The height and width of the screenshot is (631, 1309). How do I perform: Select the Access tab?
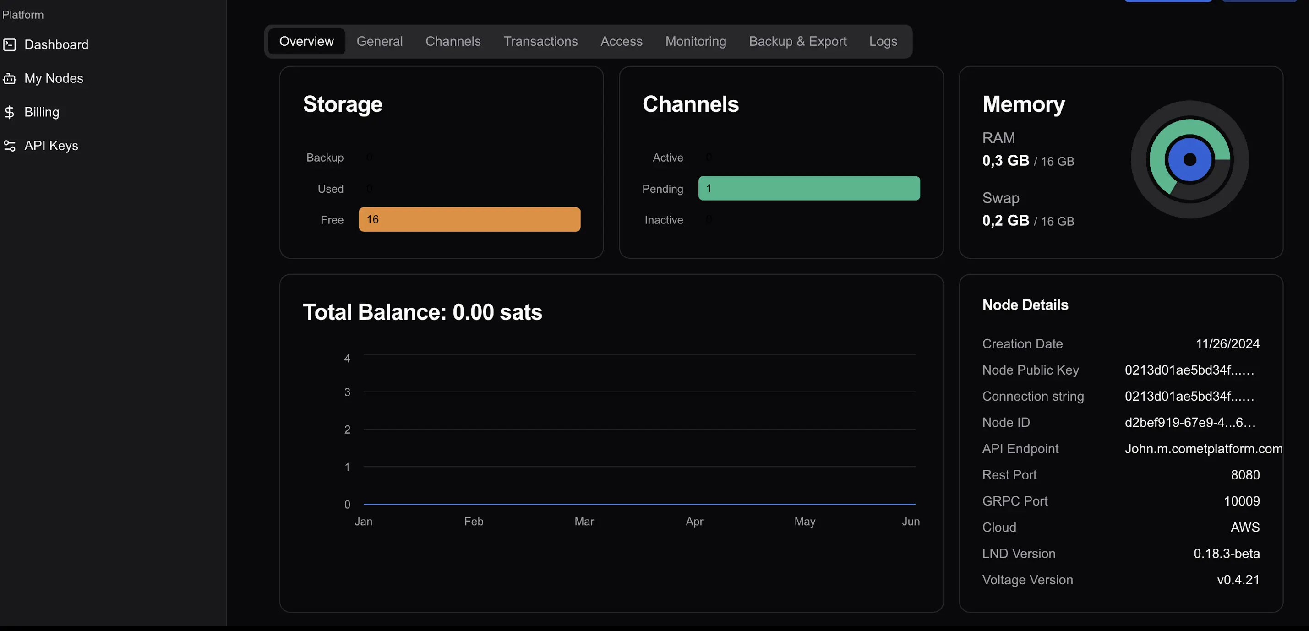[621, 41]
